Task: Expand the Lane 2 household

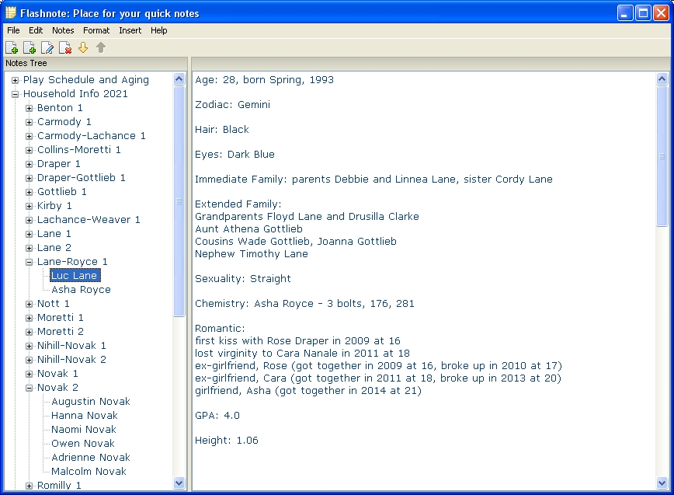Action: [29, 248]
